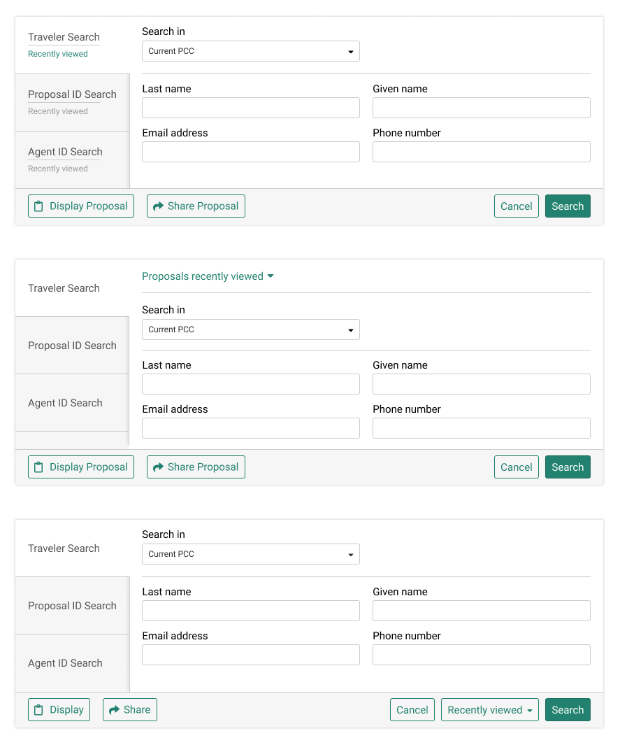Expand Proposals recently viewed dropdown
Image resolution: width=620 pixels, height=745 pixels.
coord(208,276)
